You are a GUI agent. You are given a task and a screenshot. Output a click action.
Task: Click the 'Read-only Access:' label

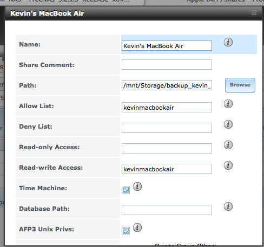49,147
